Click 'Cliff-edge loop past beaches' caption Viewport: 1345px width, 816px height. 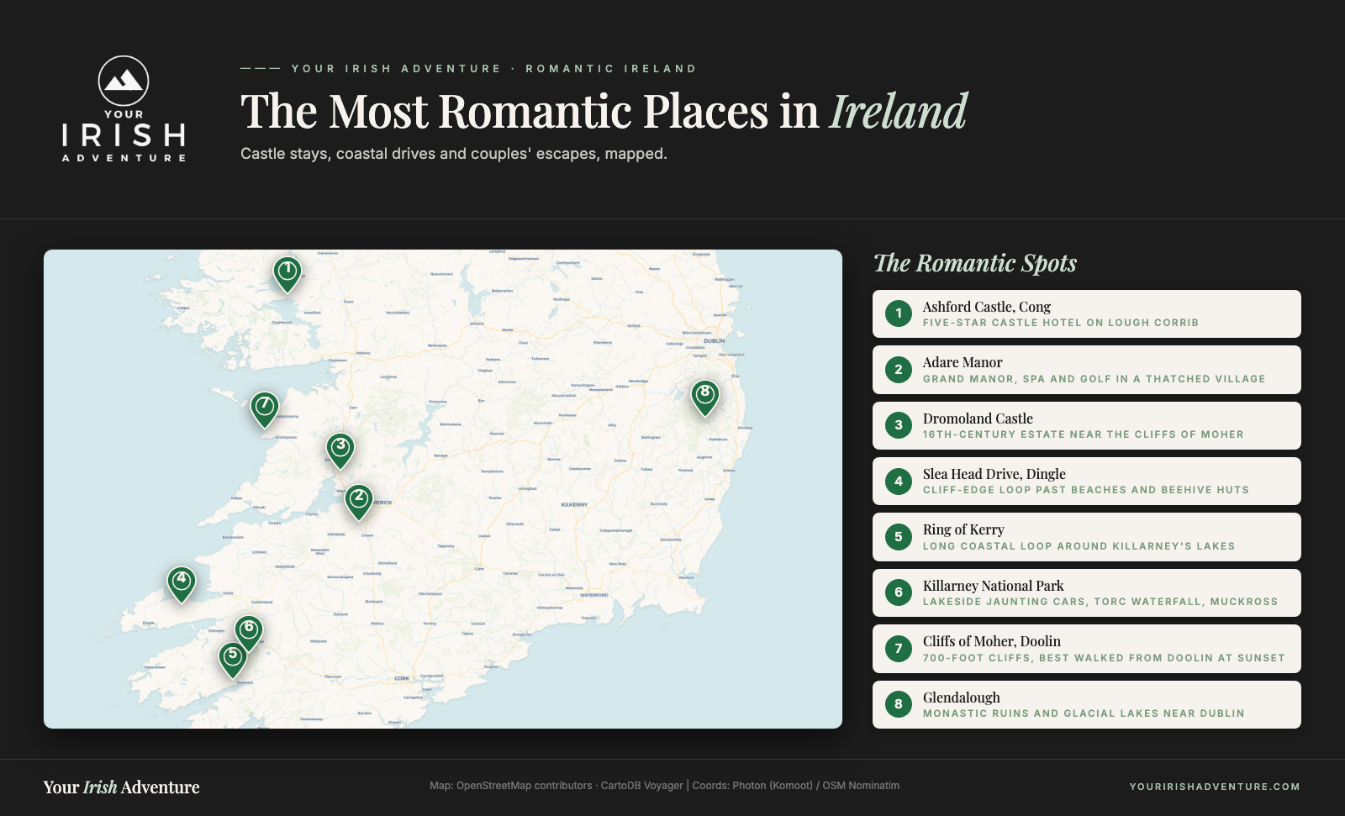(x=1086, y=490)
